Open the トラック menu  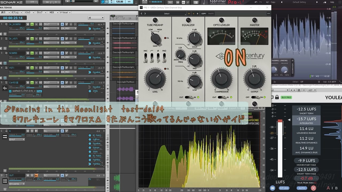[x=27, y=13]
